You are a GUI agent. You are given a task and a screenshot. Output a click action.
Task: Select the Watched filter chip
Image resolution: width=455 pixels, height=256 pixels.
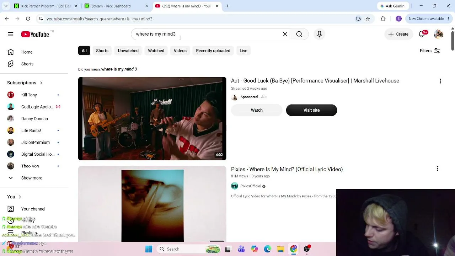[156, 50]
